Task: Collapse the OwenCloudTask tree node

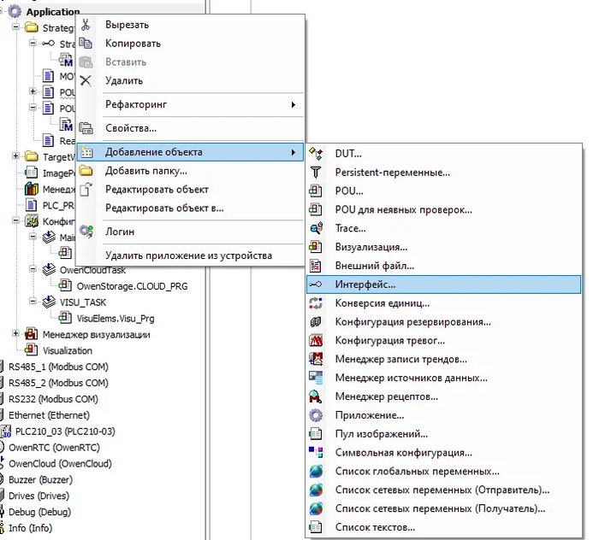Action: (33, 270)
